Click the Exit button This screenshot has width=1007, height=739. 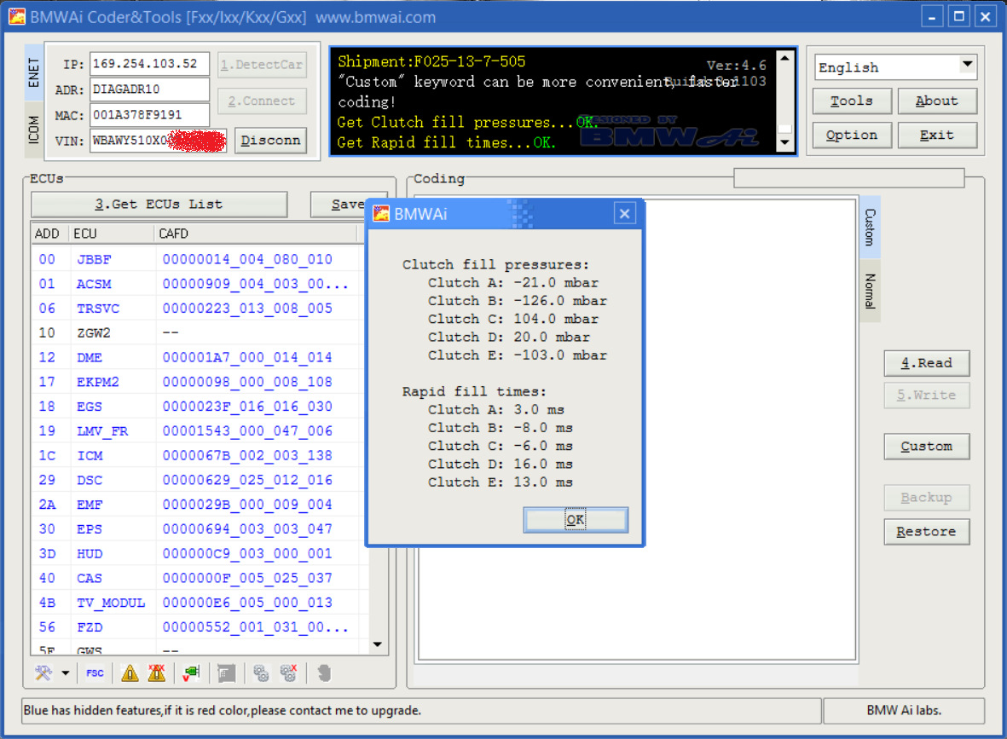pyautogui.click(x=937, y=136)
